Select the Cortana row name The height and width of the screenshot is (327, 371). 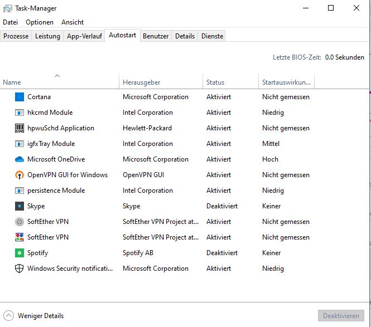point(39,97)
